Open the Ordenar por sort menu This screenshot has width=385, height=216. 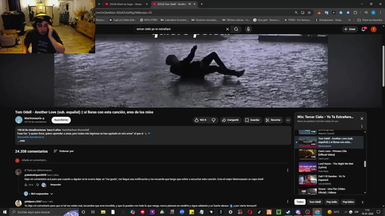(x=64, y=151)
